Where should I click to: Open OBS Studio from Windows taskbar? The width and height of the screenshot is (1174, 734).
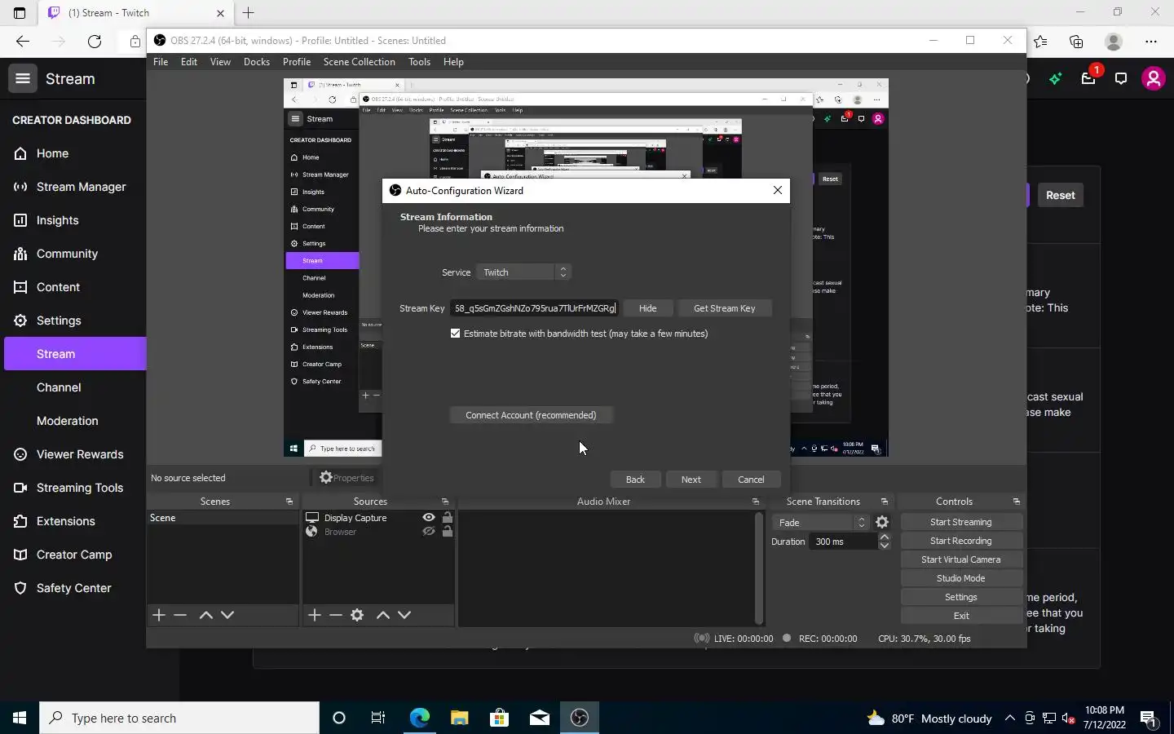pos(580,718)
